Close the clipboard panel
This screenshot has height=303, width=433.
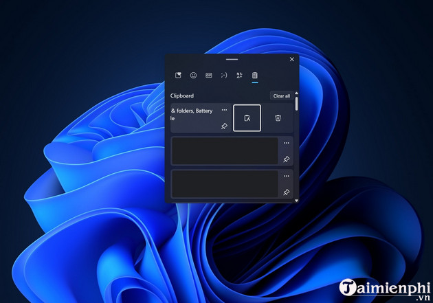(x=292, y=59)
